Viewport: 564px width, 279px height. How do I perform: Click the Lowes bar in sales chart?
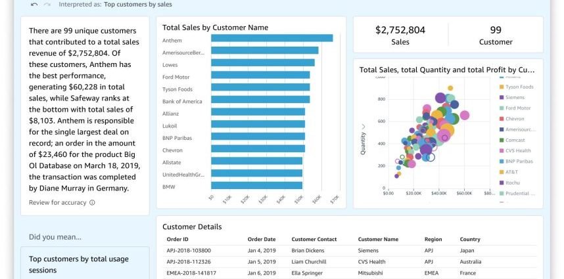(x=263, y=62)
